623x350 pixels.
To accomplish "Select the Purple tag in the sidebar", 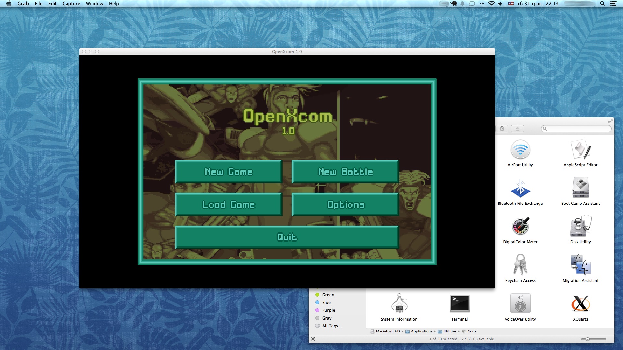I will (x=328, y=310).
